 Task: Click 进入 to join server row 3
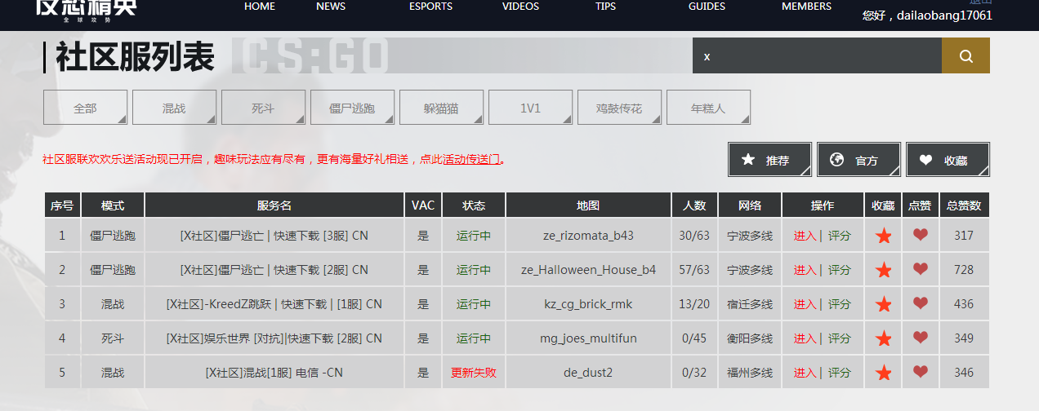[x=805, y=304]
